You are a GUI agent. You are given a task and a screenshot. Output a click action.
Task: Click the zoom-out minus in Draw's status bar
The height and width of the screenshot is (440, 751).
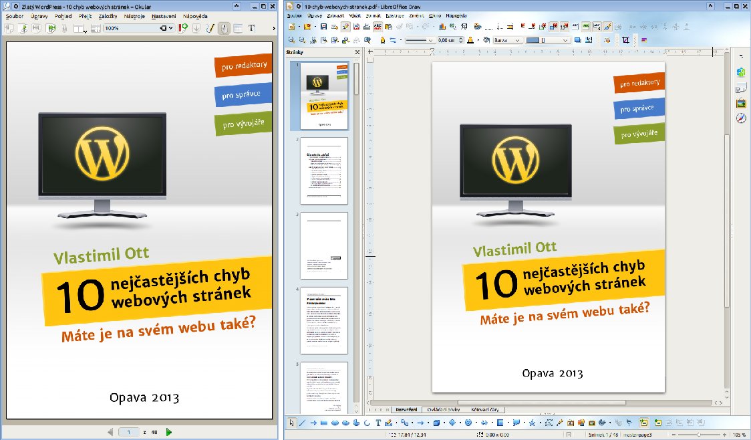click(674, 435)
